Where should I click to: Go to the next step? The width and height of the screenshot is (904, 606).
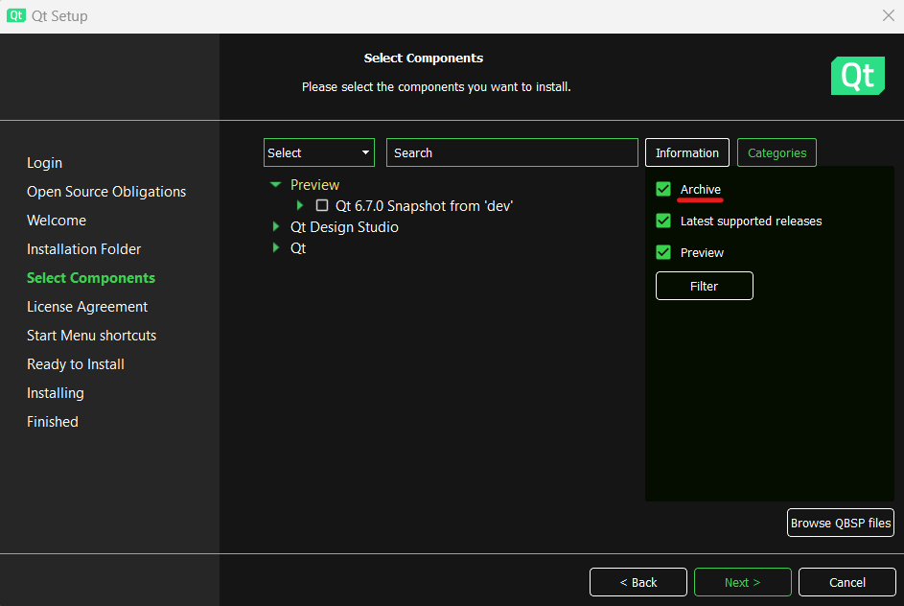click(742, 582)
